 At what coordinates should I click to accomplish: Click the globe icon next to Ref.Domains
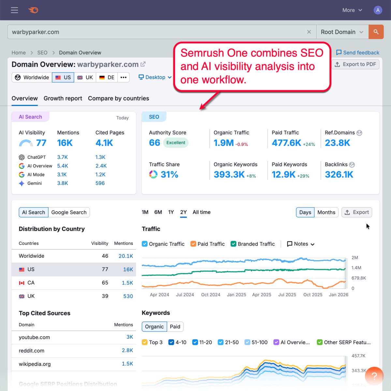coord(359,133)
